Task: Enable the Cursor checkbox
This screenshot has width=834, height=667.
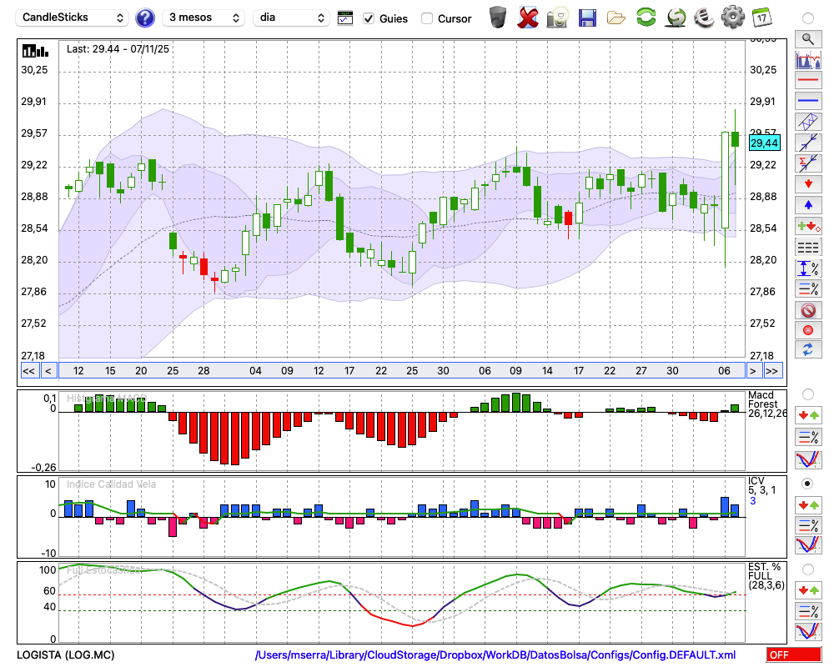Action: pos(427,18)
